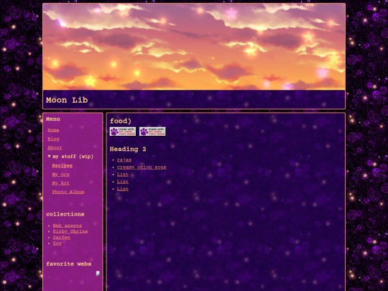The height and width of the screenshot is (291, 388).
Task: Open the Home link in the menu
Action: coord(53,130)
